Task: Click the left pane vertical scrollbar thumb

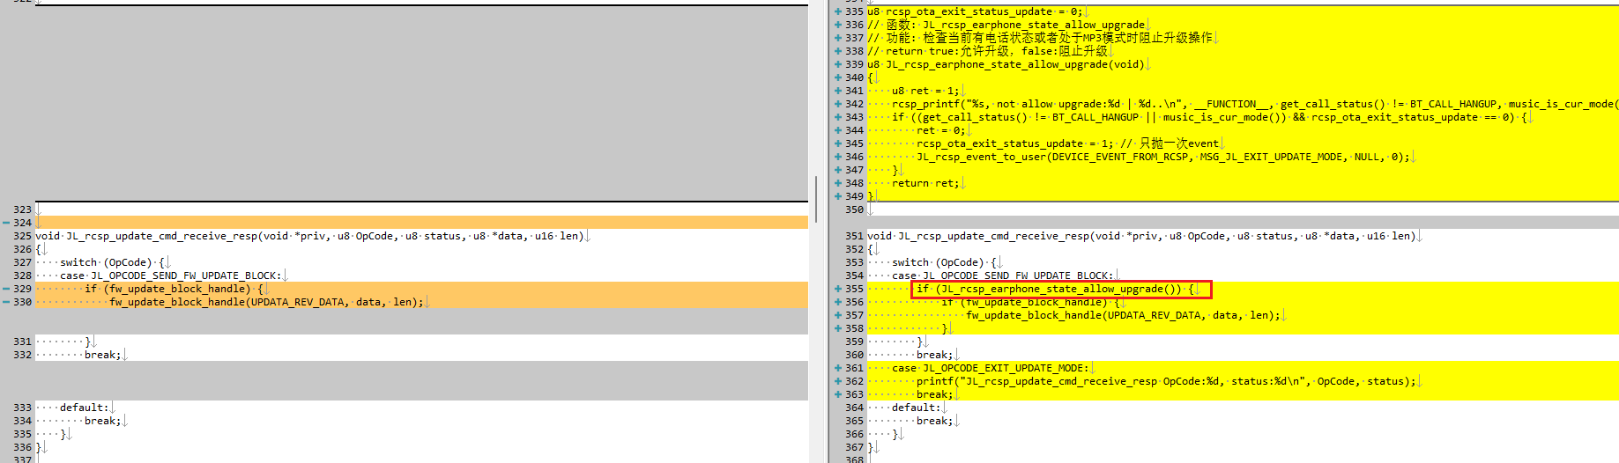Action: tap(816, 199)
